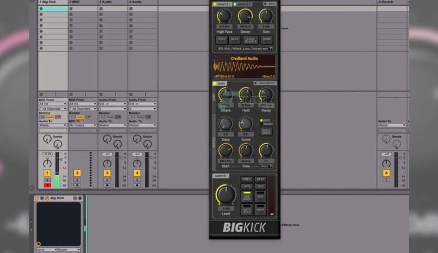This screenshot has width=438, height=253.
Task: Click the track 4 activator button
Action: coord(137,173)
